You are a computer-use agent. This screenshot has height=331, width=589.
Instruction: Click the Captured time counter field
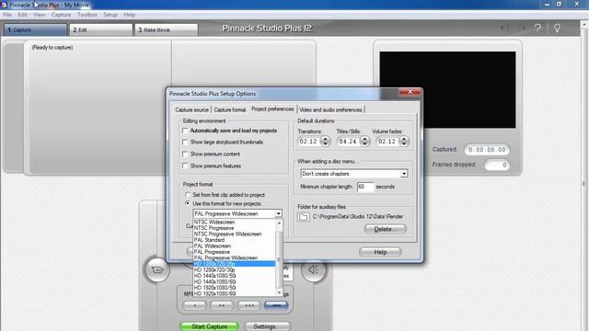(487, 150)
